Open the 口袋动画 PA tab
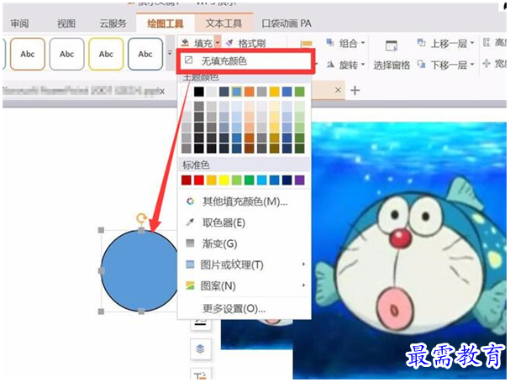The width and height of the screenshot is (510, 382). pyautogui.click(x=287, y=24)
